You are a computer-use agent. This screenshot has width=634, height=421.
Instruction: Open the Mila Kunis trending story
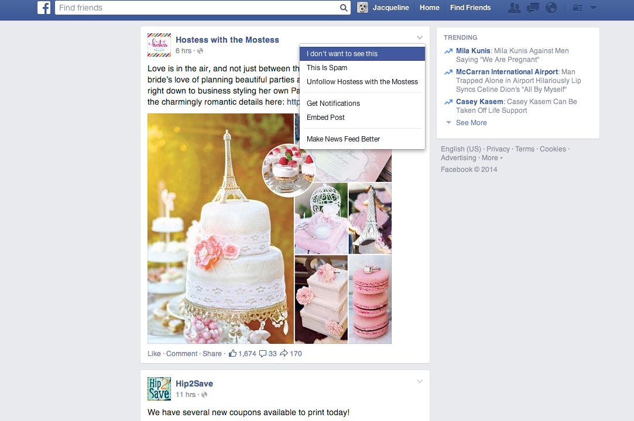[x=473, y=51]
